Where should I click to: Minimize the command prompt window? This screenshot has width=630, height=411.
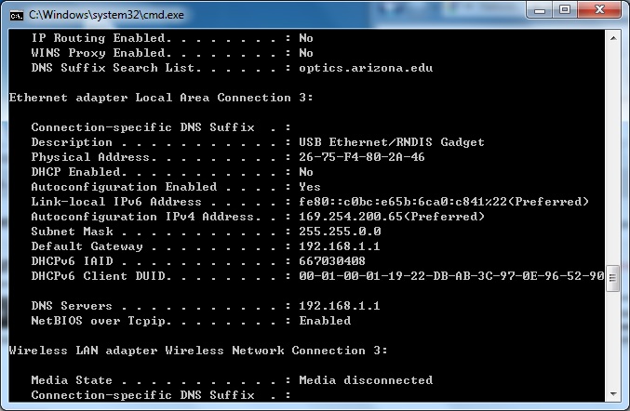tap(539, 9)
